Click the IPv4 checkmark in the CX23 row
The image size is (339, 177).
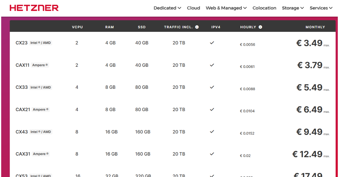pyautogui.click(x=212, y=43)
